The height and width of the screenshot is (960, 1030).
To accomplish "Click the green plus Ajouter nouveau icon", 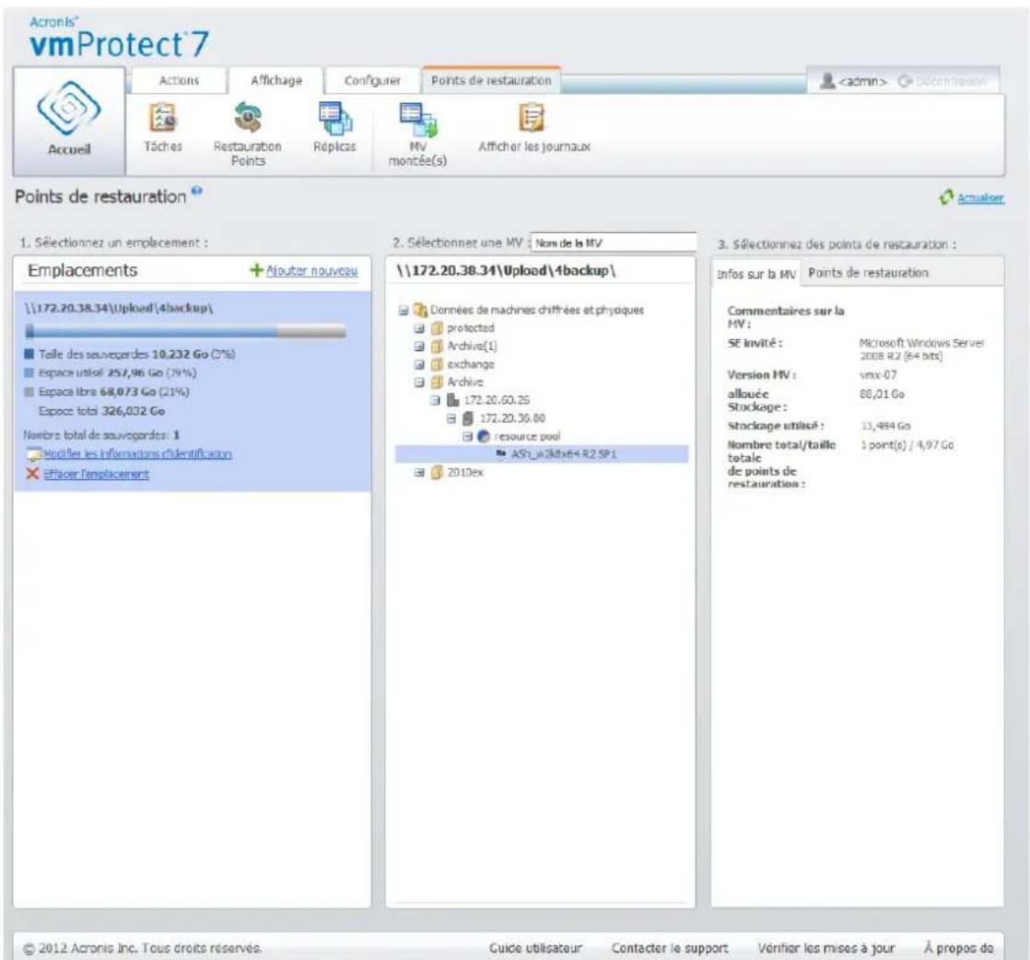I will click(x=256, y=270).
